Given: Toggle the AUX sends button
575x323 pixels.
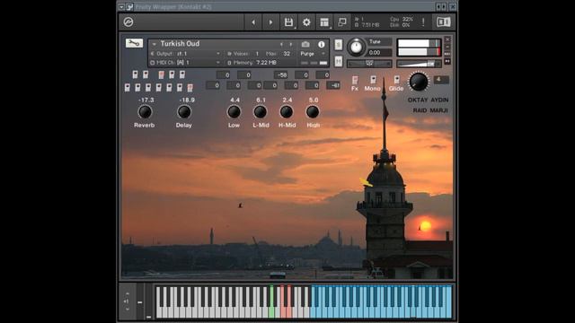Looking at the screenshot, I should [447, 54].
